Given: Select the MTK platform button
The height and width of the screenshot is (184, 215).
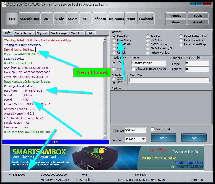Looking at the screenshot, I should [12, 19].
